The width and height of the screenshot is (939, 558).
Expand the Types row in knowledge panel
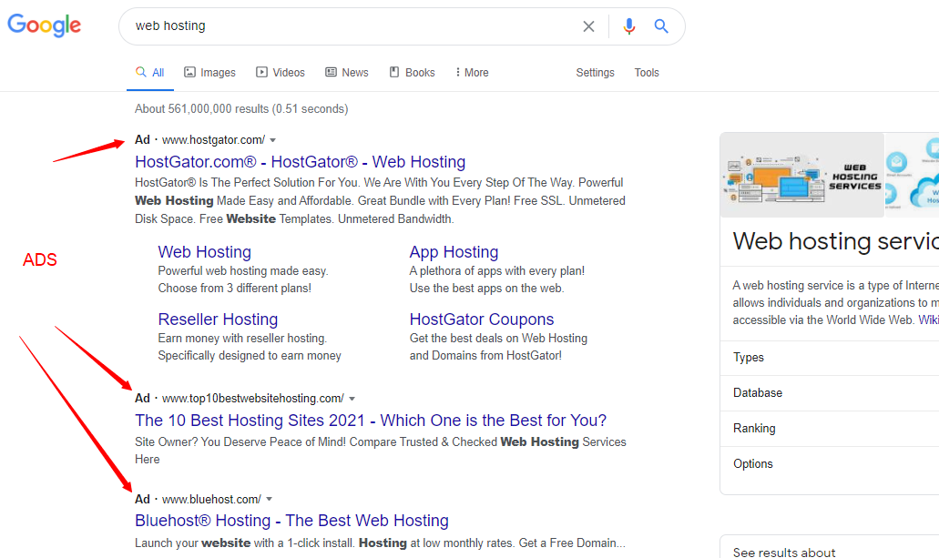coord(830,358)
